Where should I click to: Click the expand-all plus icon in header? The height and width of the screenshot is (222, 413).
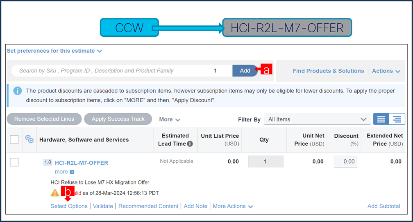coord(29,139)
